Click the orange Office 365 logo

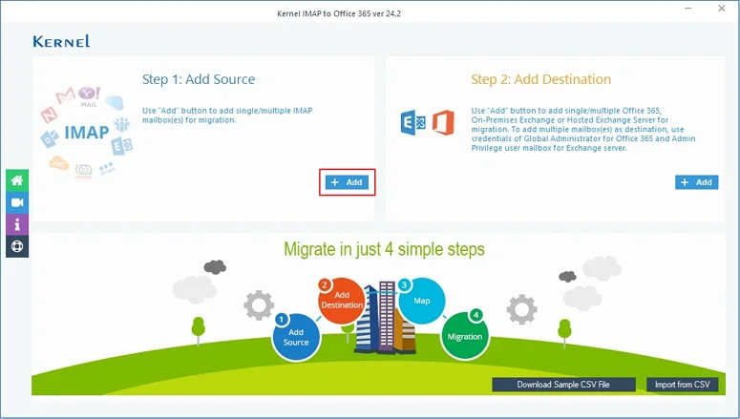click(444, 123)
